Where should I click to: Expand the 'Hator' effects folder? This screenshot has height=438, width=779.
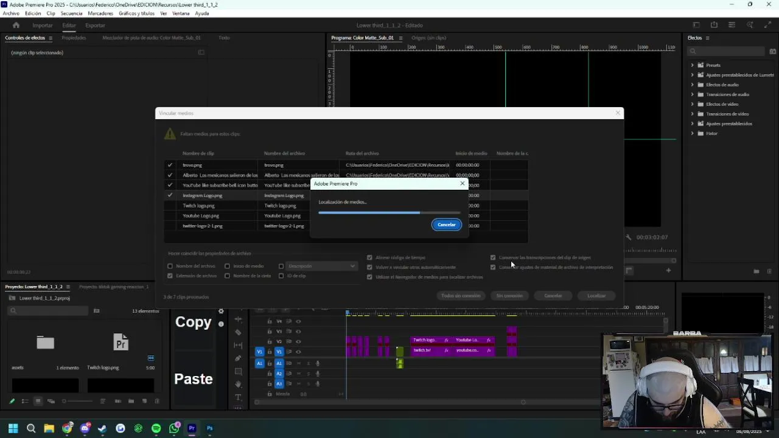pyautogui.click(x=692, y=133)
